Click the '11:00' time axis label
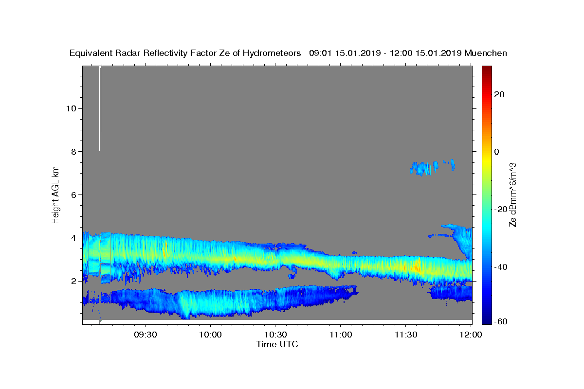Screen dimensions: 584x389 click(x=341, y=335)
